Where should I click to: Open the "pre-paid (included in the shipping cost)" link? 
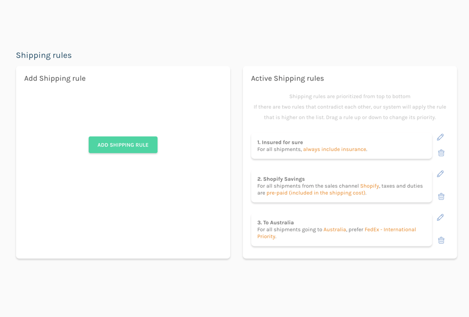coord(315,193)
